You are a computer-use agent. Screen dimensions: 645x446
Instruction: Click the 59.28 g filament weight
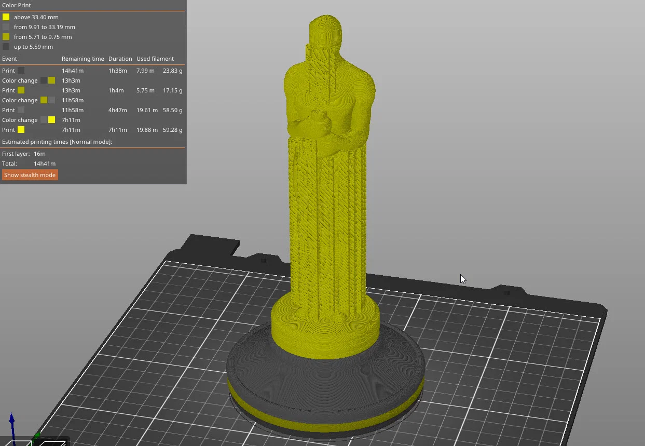coord(172,130)
